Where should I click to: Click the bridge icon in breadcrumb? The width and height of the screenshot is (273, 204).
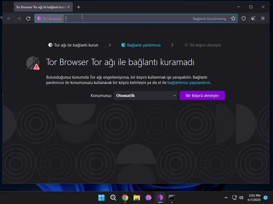click(186, 45)
